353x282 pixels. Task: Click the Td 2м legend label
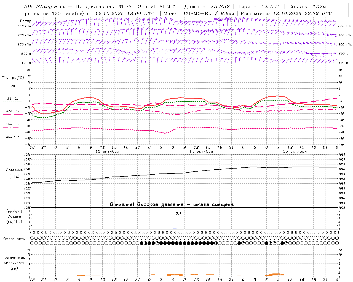[13, 99]
